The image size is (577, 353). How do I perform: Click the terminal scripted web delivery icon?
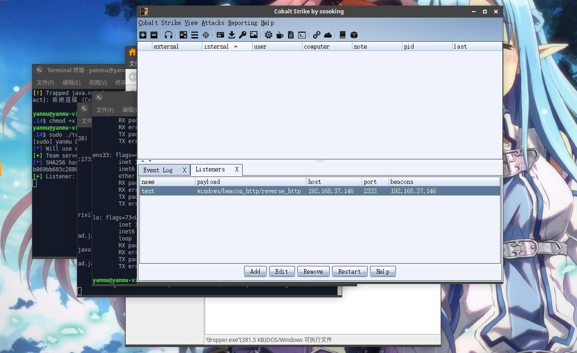pyautogui.click(x=302, y=35)
